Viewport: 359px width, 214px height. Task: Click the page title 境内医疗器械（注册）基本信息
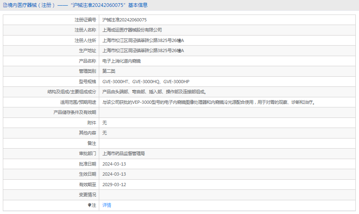click(77, 5)
